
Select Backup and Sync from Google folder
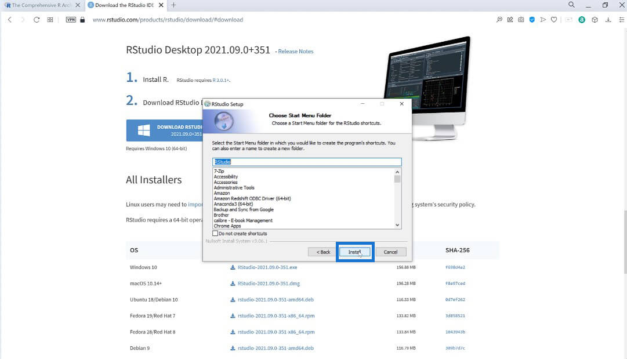tap(244, 209)
